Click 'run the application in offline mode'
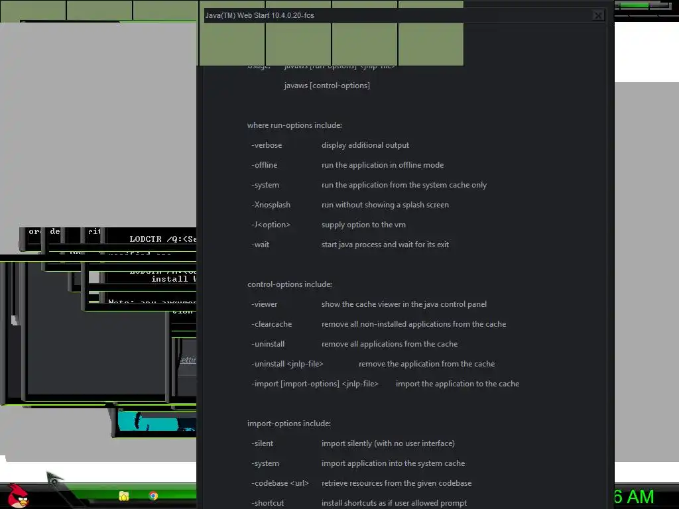Screen dimensions: 679x509 tap(383, 165)
